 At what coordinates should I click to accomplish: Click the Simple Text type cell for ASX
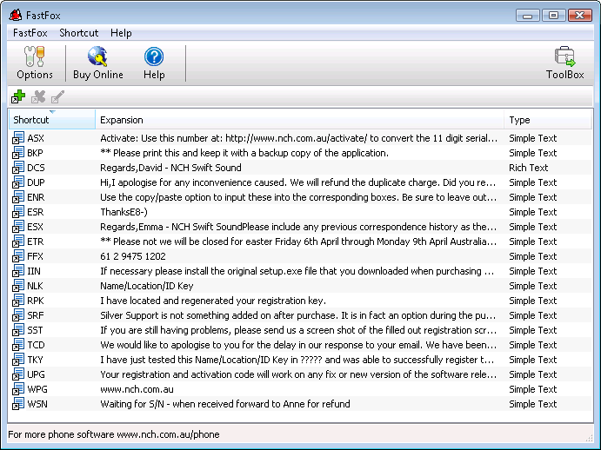[x=533, y=138]
